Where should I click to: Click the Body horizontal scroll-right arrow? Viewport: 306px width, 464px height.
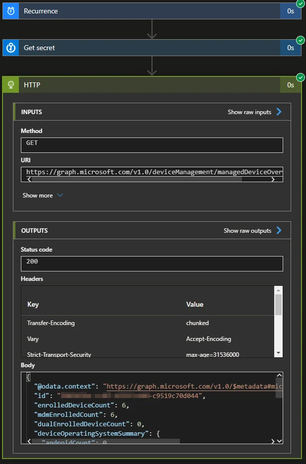coord(273,441)
